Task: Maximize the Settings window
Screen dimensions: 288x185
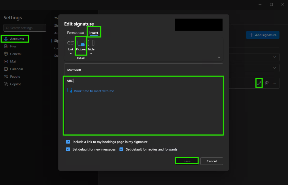Action: [271, 4]
